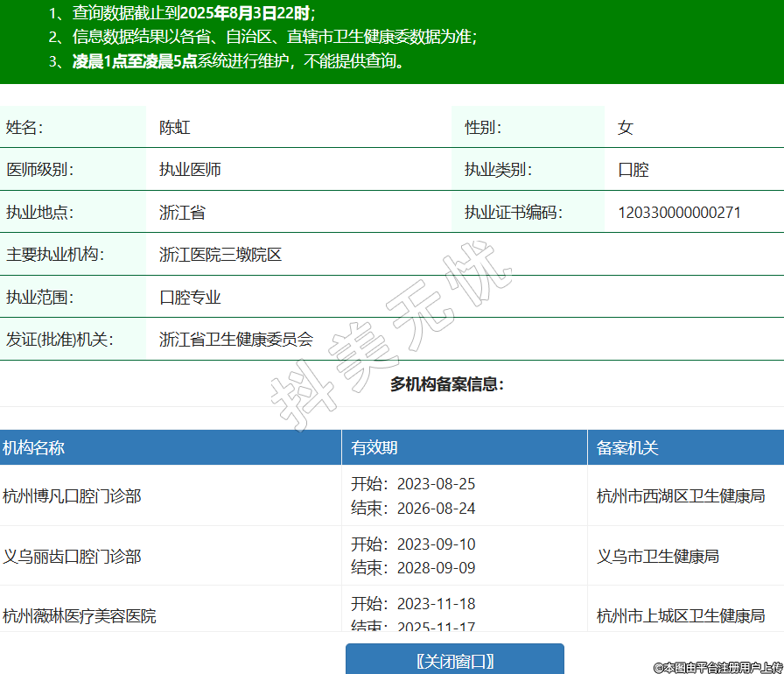The image size is (784, 674).
Task: Select the 杭州博凡口腔门诊部 row entry
Action: 72,496
